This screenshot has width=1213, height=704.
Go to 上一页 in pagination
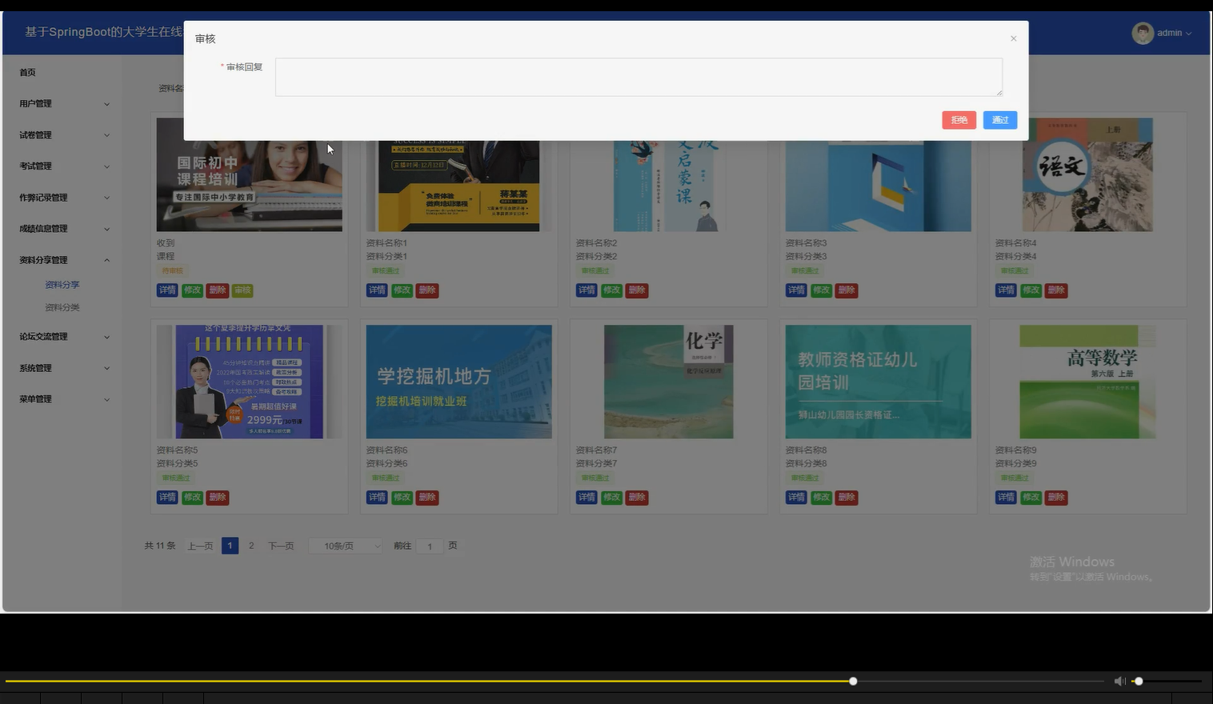(200, 546)
